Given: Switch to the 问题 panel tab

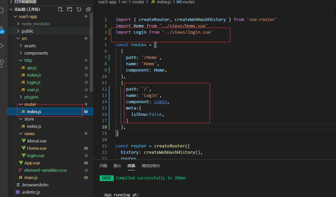Looking at the screenshot, I should (103, 165).
